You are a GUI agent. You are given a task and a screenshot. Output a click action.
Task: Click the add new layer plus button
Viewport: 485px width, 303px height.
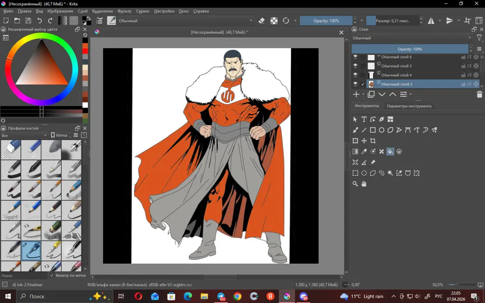[x=356, y=95]
